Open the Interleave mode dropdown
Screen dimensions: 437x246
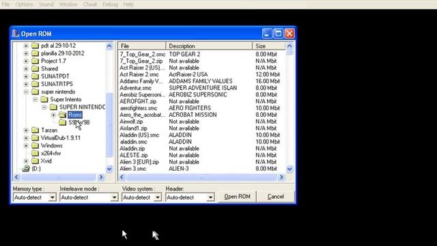pyautogui.click(x=114, y=197)
